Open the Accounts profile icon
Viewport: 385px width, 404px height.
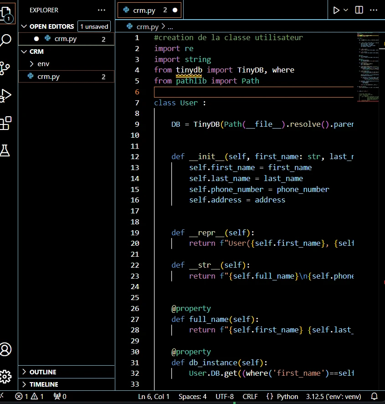pos(5,349)
